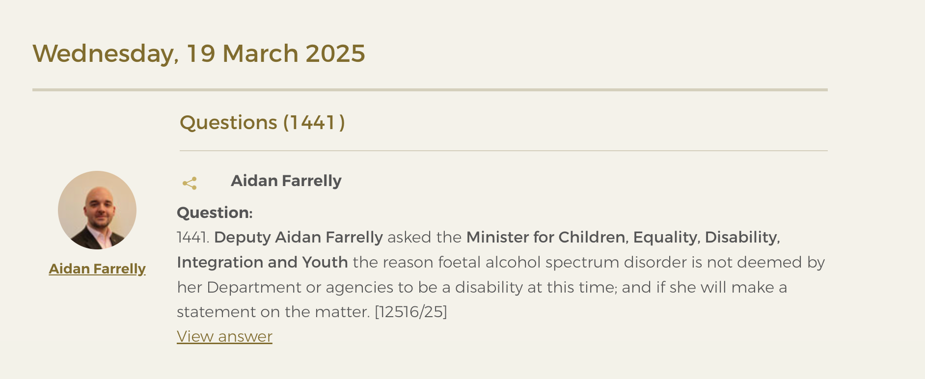Screen dimensions: 925x379
Task: Click the share icon beside Aidan Farrelly
Action: 190,184
